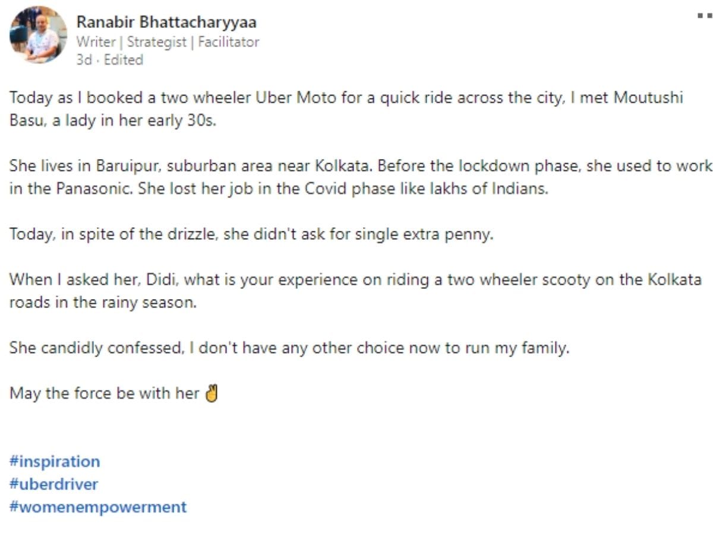Open the #womenempowerment hashtag
This screenshot has width=713, height=534.
point(98,507)
